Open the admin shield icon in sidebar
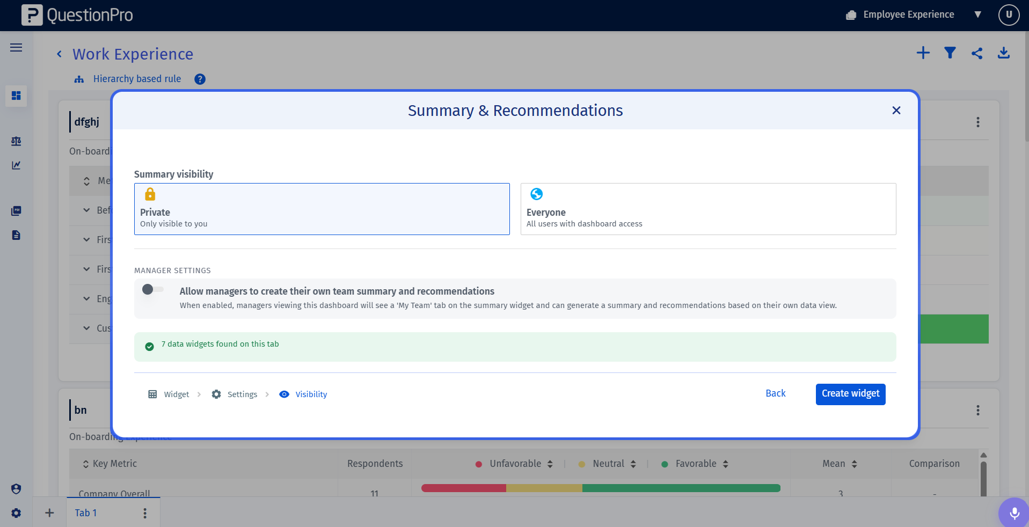 click(16, 489)
